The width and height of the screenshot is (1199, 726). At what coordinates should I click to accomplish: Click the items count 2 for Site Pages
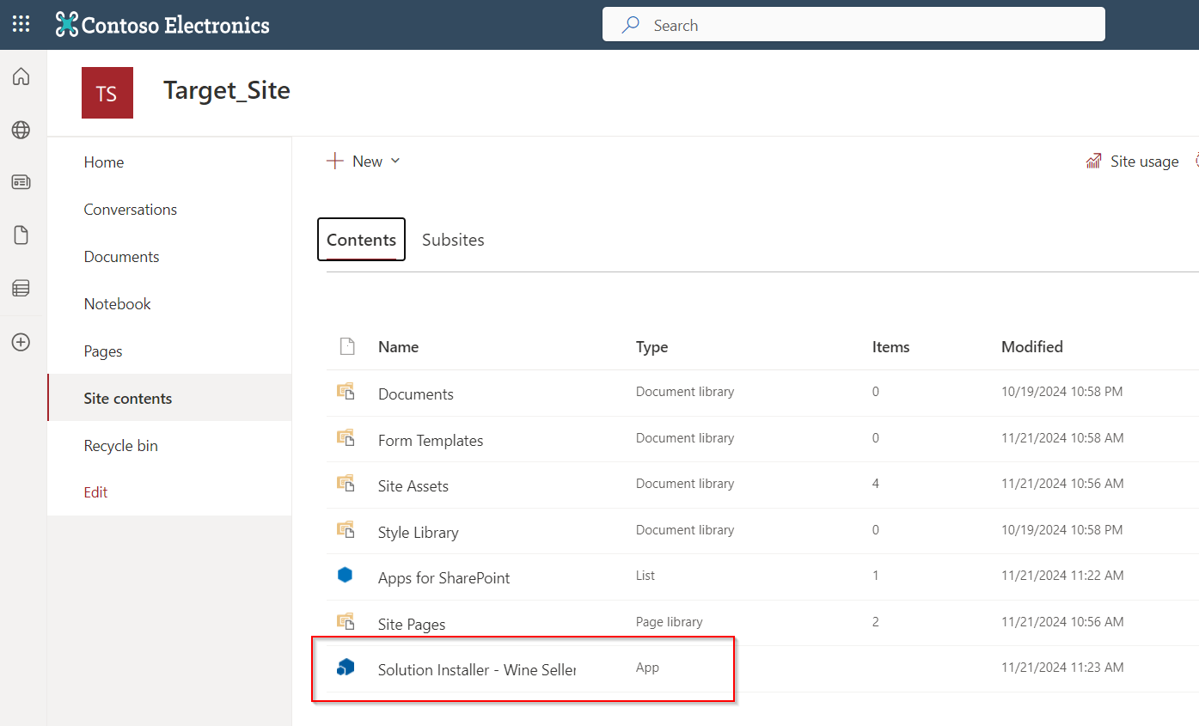(876, 621)
